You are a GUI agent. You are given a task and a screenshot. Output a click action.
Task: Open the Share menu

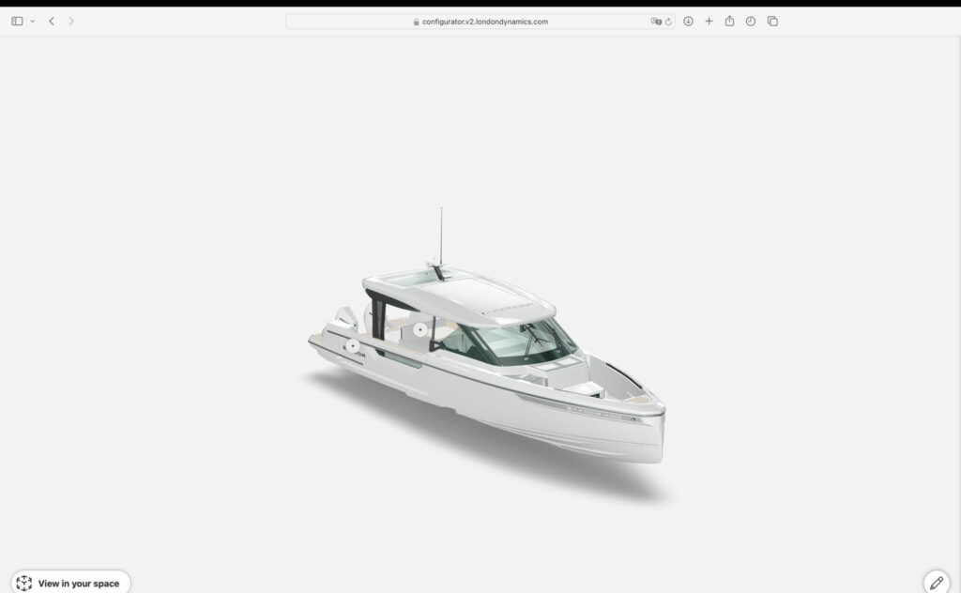coord(729,21)
